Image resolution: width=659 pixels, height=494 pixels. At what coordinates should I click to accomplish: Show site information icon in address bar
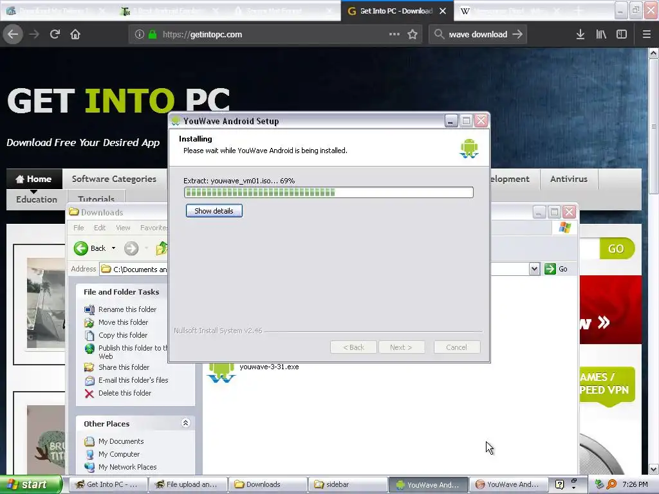[139, 35]
